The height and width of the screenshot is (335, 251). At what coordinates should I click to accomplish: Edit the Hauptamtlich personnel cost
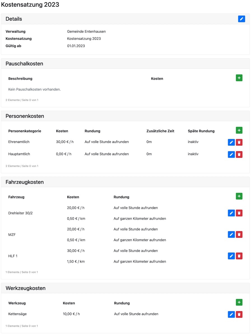click(231, 154)
